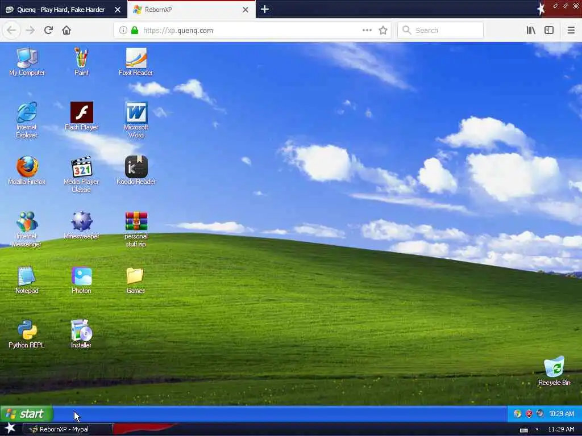582x436 pixels.
Task: Launch Media Player Classic icon
Action: (81, 175)
